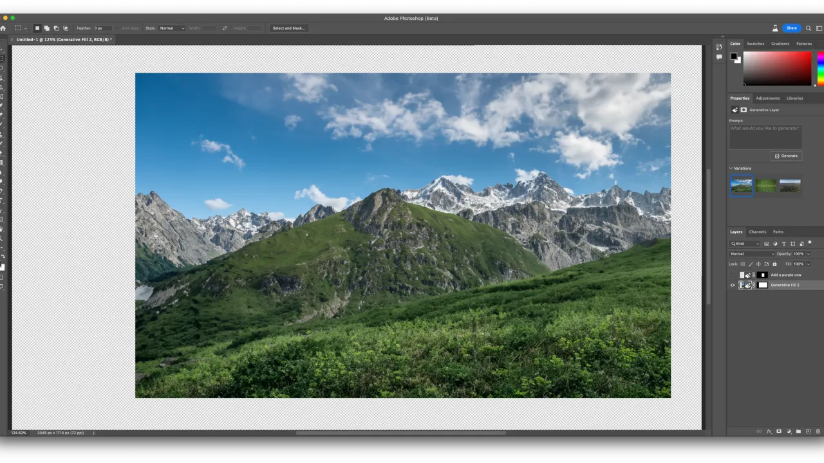Choose the Subtract from selection icon
Screen dimensions: 824x463
coord(56,28)
